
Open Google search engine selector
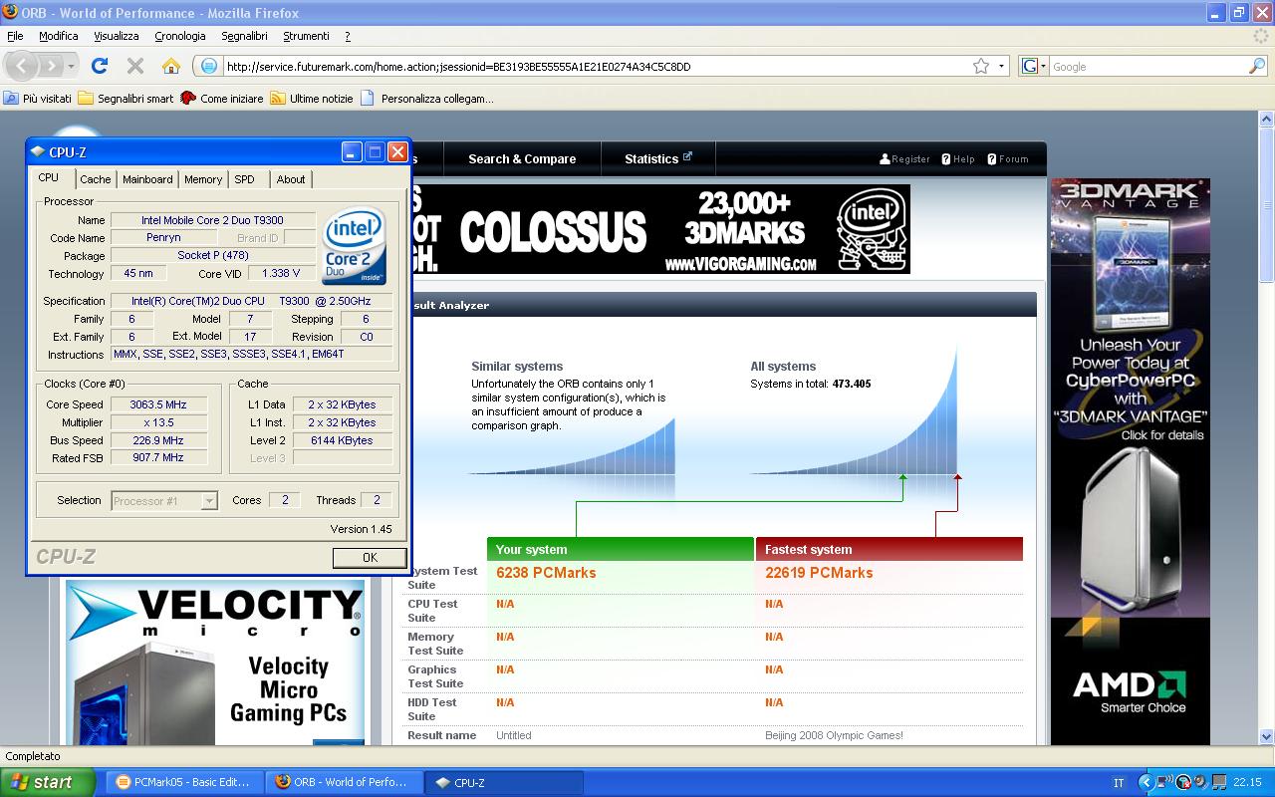point(1035,66)
